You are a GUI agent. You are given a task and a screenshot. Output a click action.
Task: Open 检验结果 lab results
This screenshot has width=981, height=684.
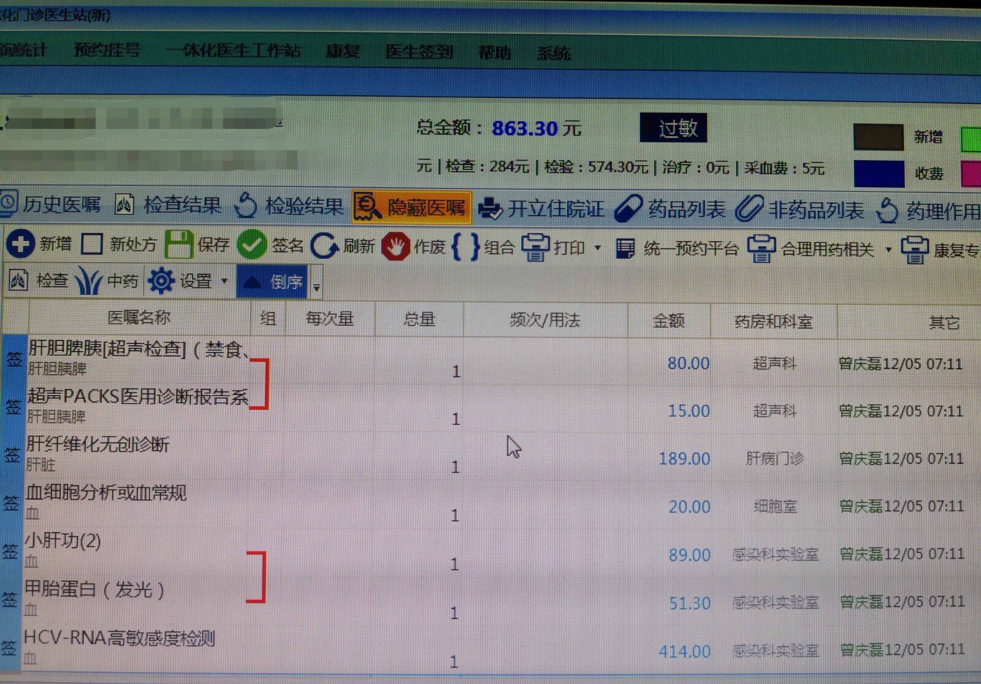[289, 206]
